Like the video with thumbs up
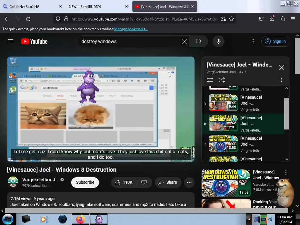300x225 pixels. pyautogui.click(x=124, y=183)
